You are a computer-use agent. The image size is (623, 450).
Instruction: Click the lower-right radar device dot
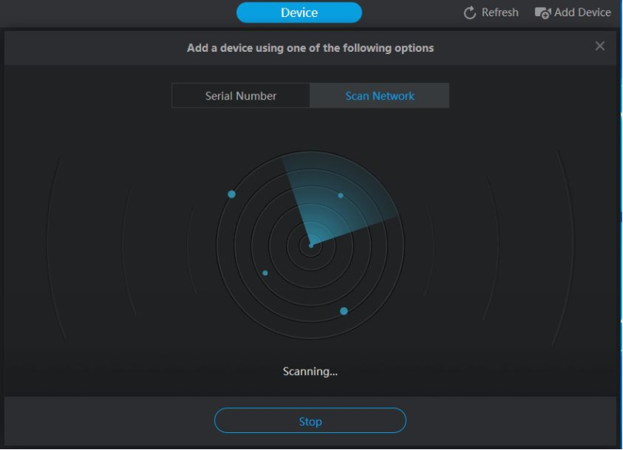(344, 311)
